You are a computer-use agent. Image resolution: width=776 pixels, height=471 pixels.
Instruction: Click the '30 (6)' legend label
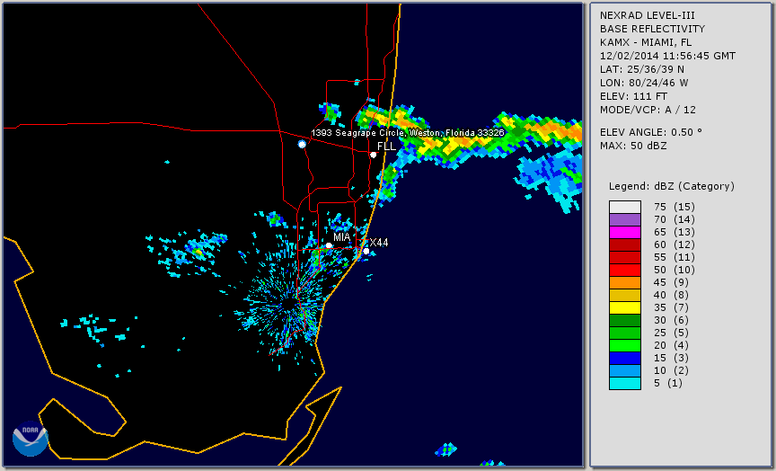pos(671,320)
